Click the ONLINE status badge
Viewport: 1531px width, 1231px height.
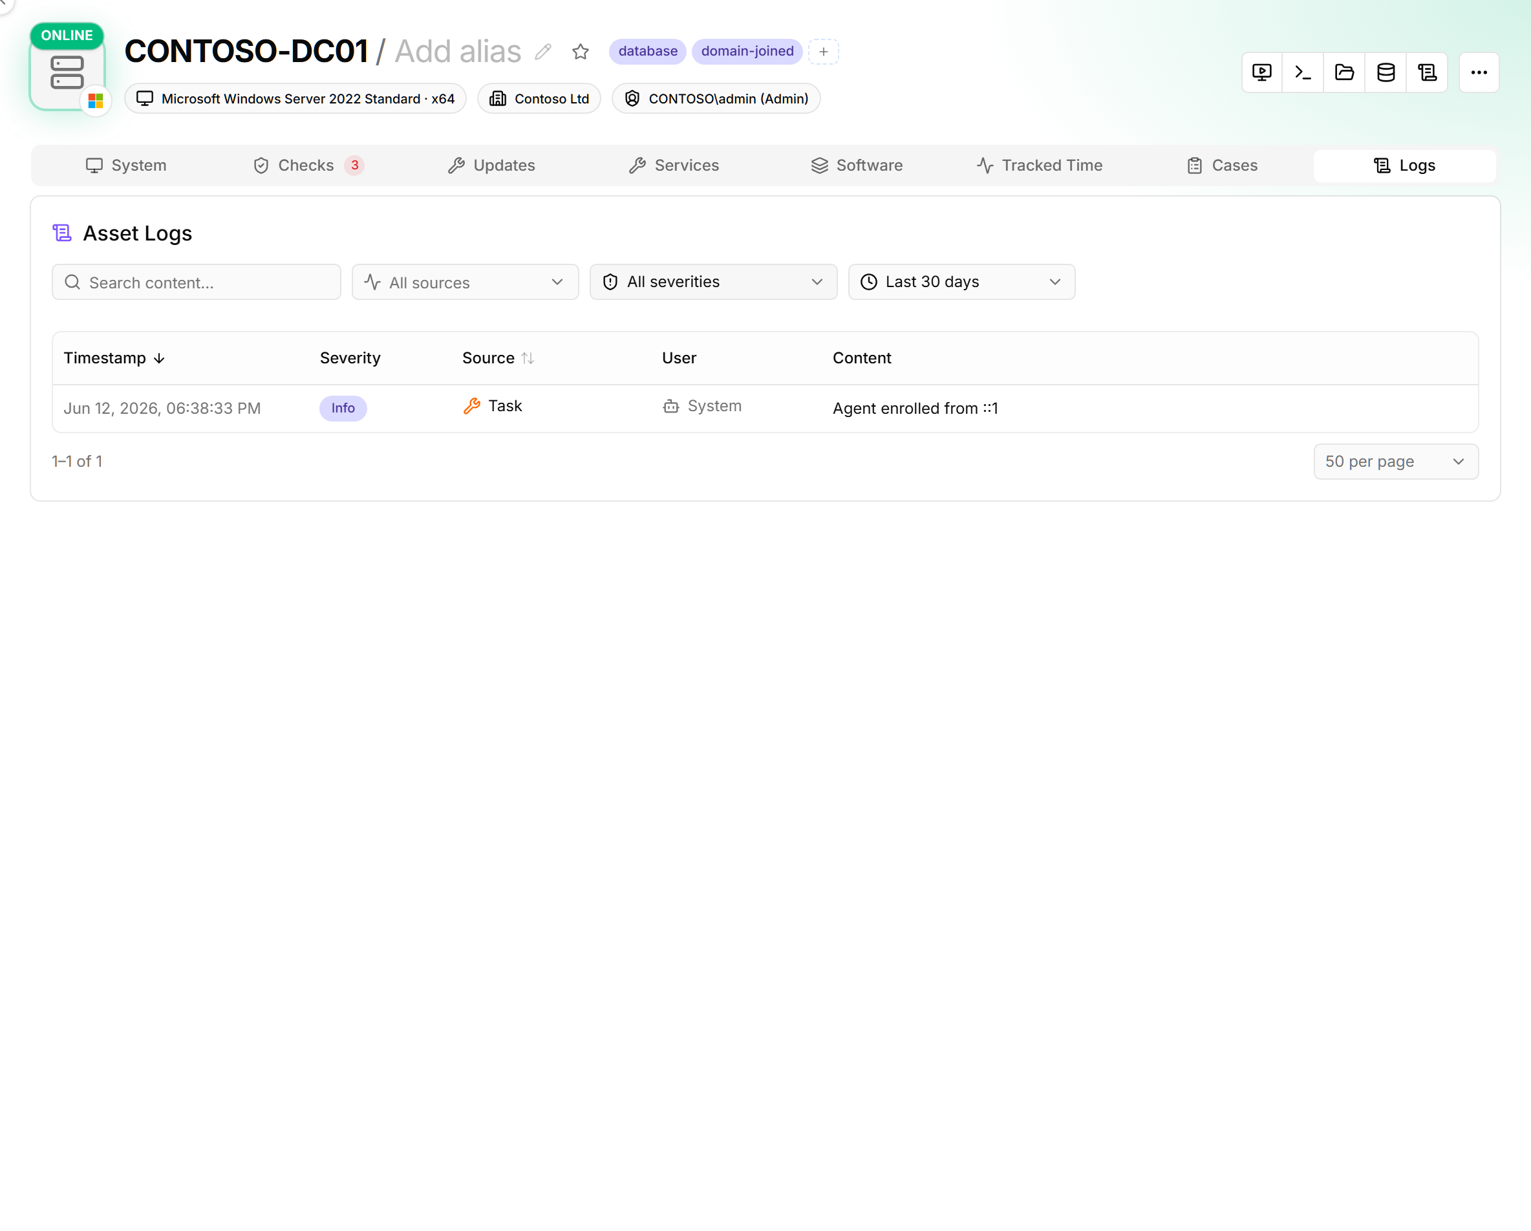coord(67,36)
